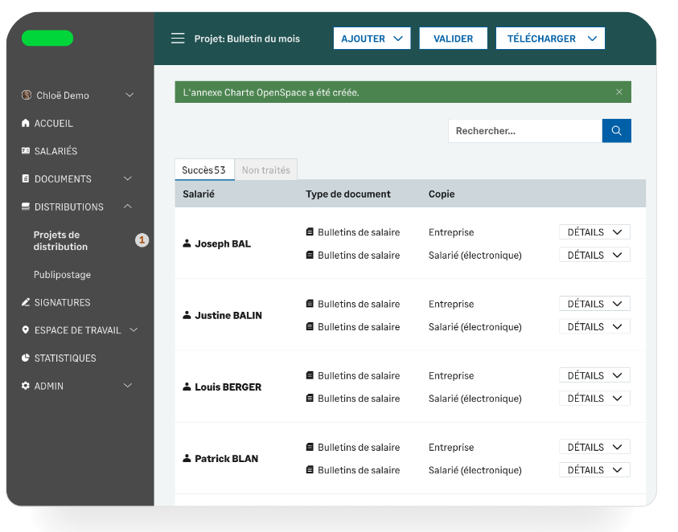Click the hamburger menu icon
The width and height of the screenshot is (678, 532).
pos(178,39)
